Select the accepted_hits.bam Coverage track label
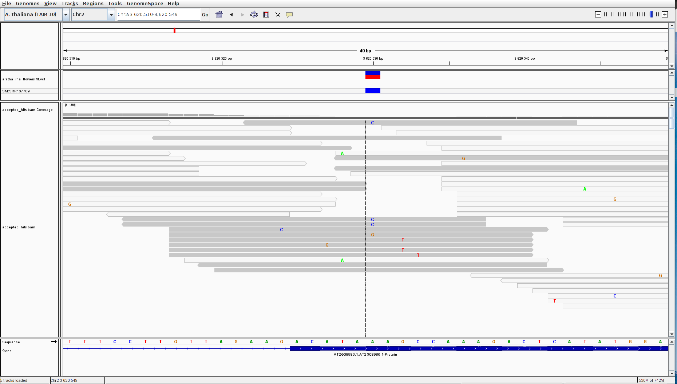 (27, 109)
